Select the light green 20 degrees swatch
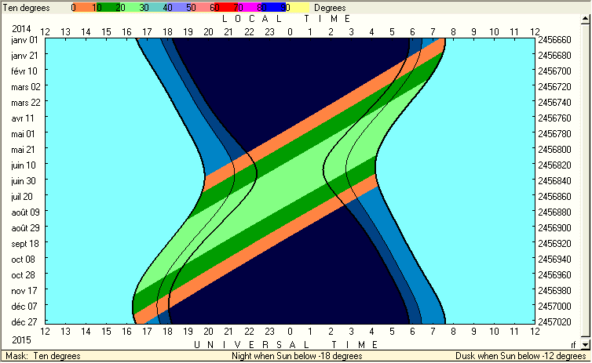 (x=131, y=8)
